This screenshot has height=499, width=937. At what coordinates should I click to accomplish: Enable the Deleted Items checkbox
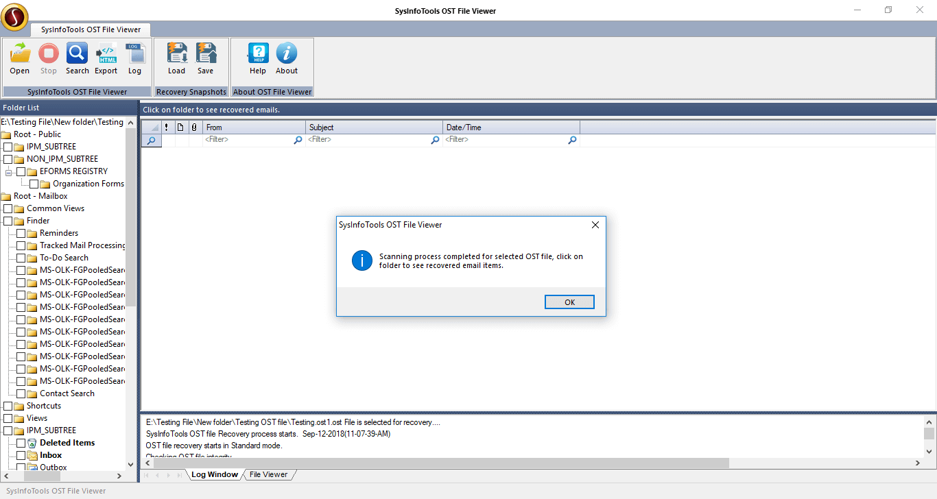(22, 443)
